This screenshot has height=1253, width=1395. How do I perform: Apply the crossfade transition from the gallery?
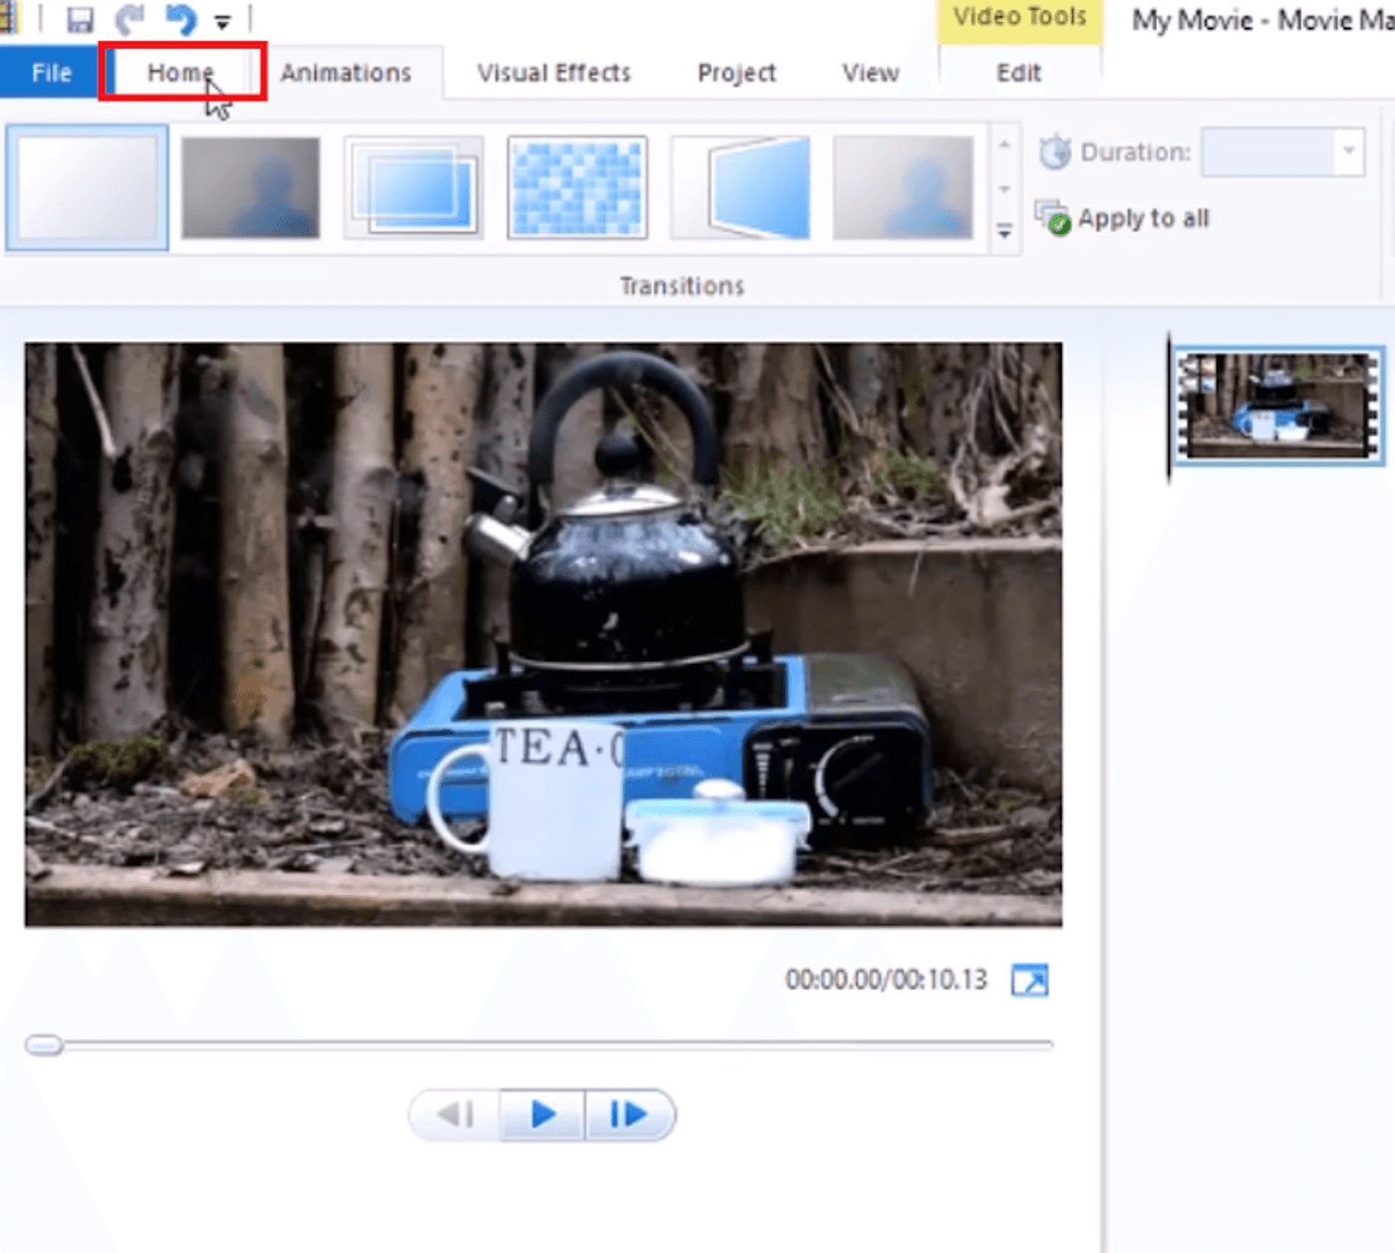click(x=249, y=187)
